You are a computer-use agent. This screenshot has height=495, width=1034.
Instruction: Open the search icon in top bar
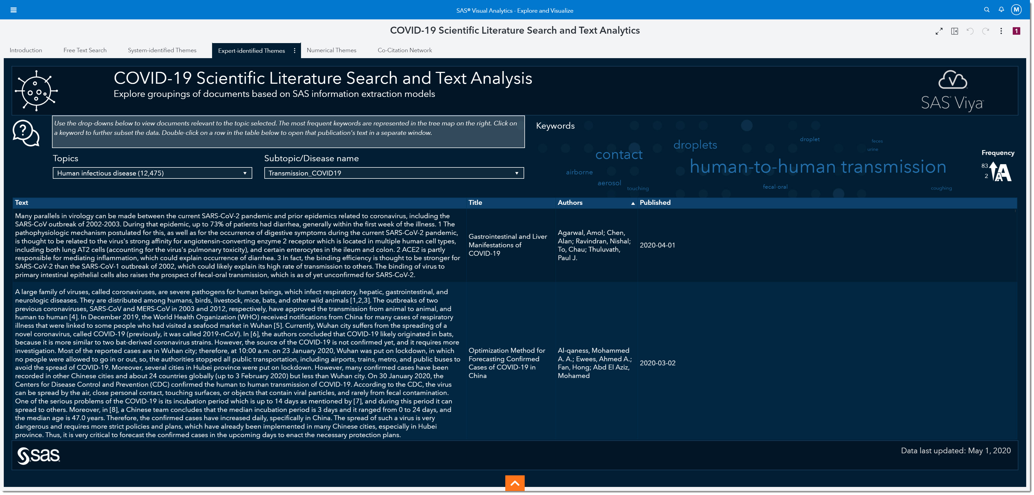coord(987,10)
